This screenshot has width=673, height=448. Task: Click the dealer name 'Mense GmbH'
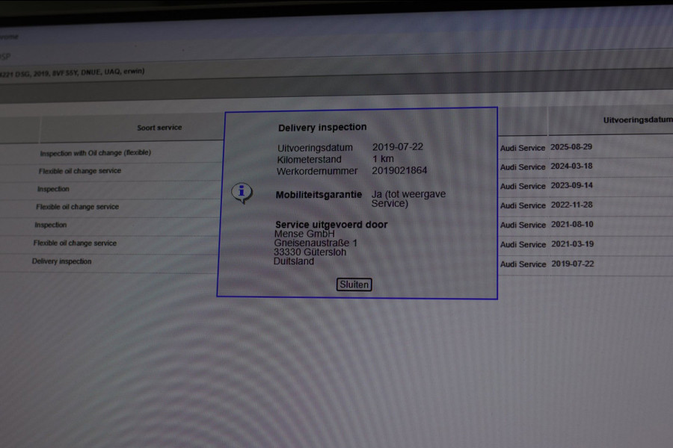304,234
